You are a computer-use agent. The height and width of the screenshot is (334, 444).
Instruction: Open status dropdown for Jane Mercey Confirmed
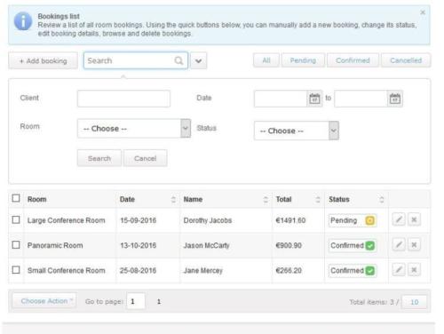pos(353,271)
